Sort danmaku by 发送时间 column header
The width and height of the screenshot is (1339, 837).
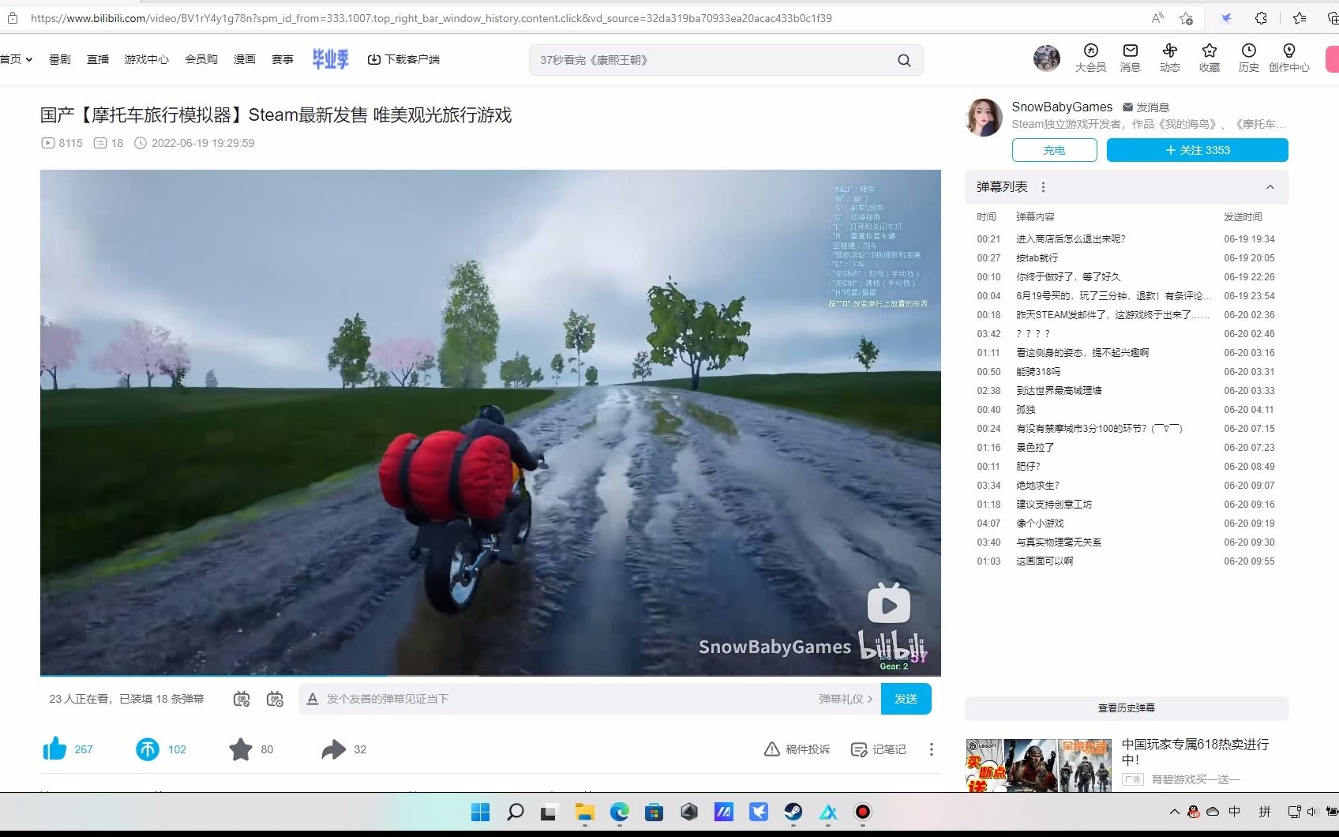click(x=1243, y=216)
